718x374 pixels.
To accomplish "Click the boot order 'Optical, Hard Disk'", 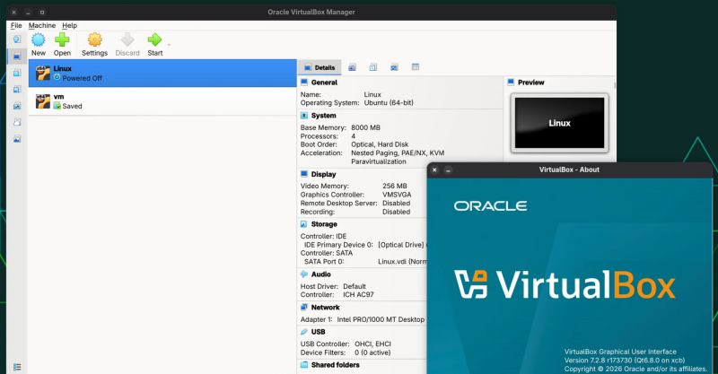I will coord(380,144).
